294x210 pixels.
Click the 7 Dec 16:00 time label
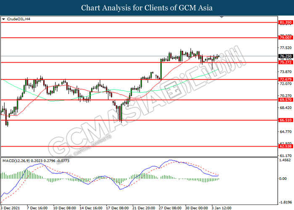37,208
